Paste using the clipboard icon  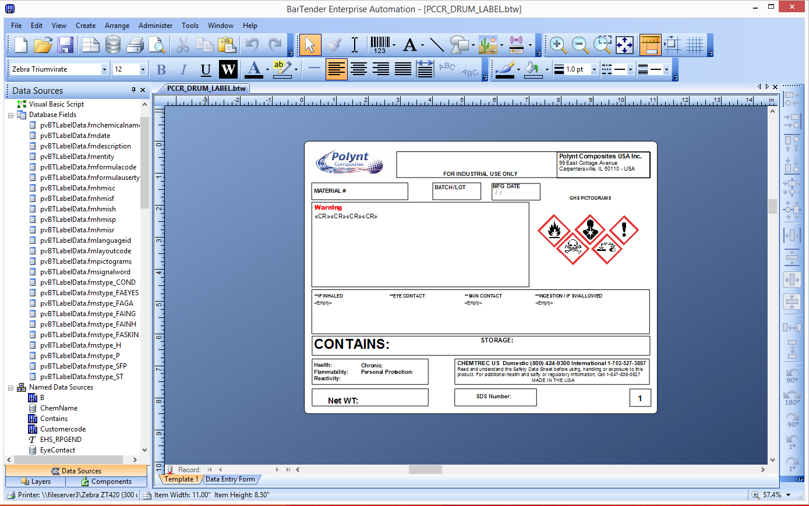click(227, 45)
